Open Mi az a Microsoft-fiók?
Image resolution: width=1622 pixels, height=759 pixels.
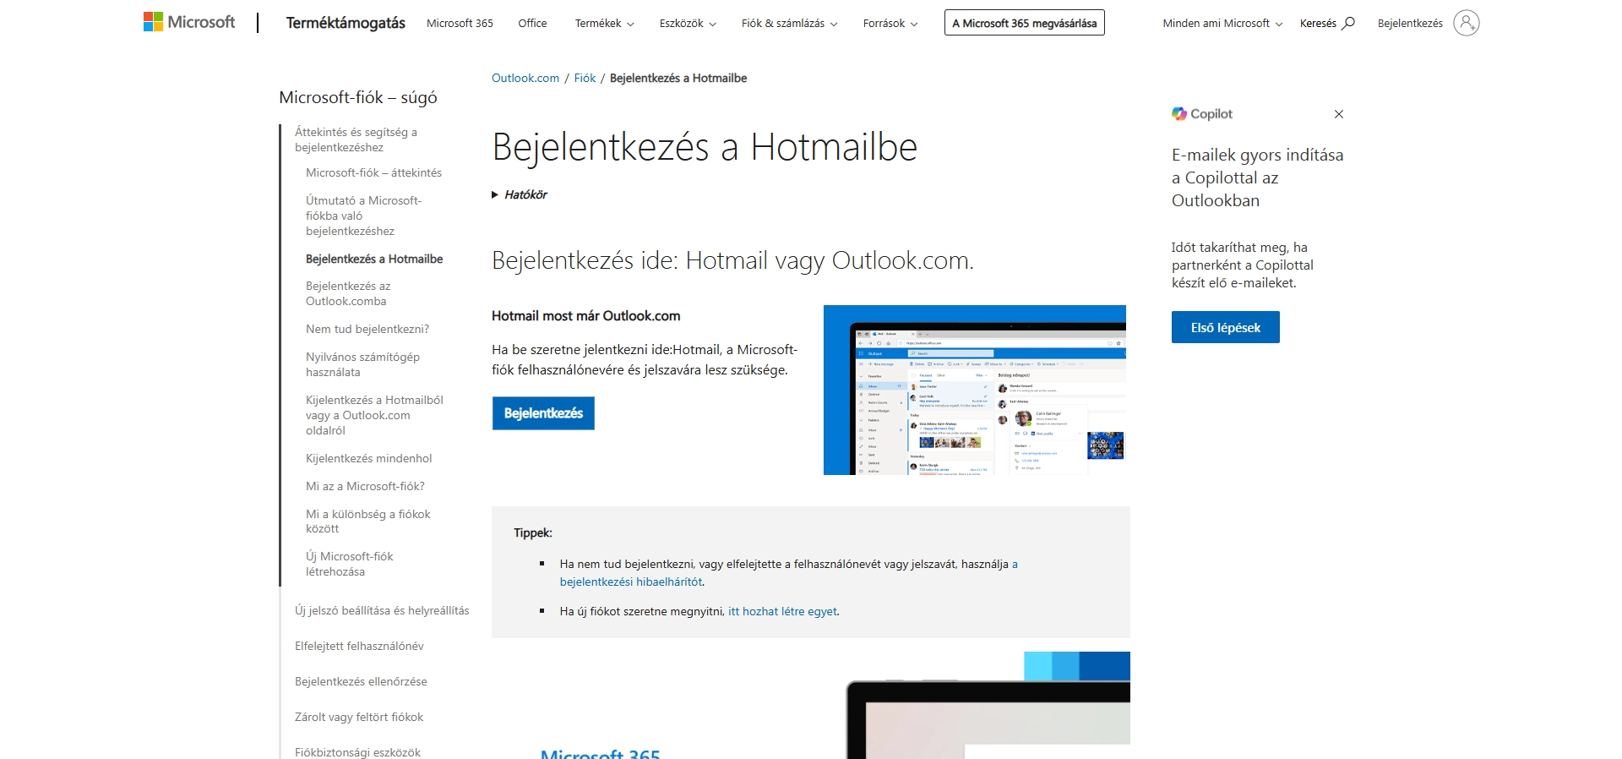coord(365,486)
